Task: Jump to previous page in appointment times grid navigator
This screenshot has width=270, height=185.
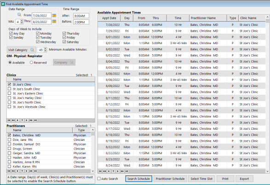Action: pyautogui.click(x=104, y=171)
